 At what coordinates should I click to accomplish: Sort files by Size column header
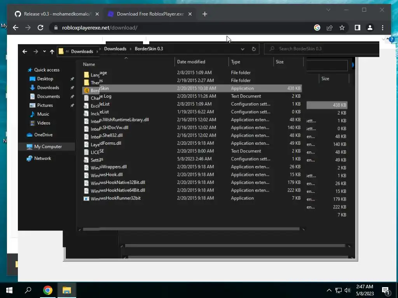(x=279, y=62)
